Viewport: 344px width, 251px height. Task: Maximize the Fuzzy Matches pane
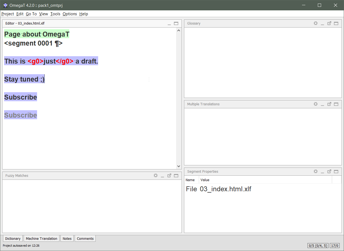click(176, 175)
